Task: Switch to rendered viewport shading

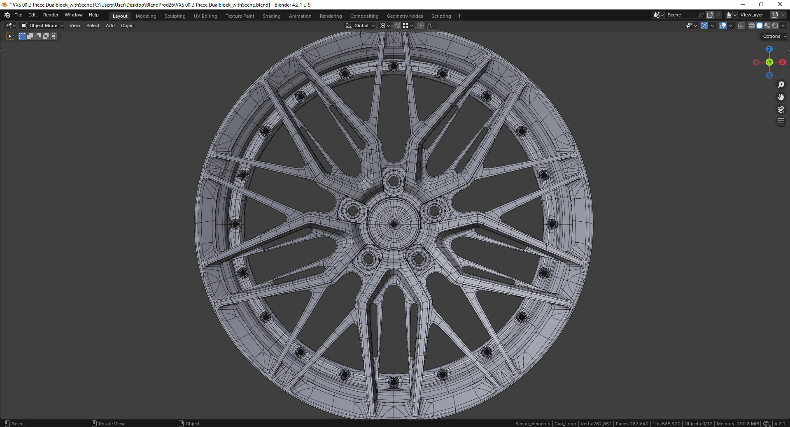Action: click(775, 26)
